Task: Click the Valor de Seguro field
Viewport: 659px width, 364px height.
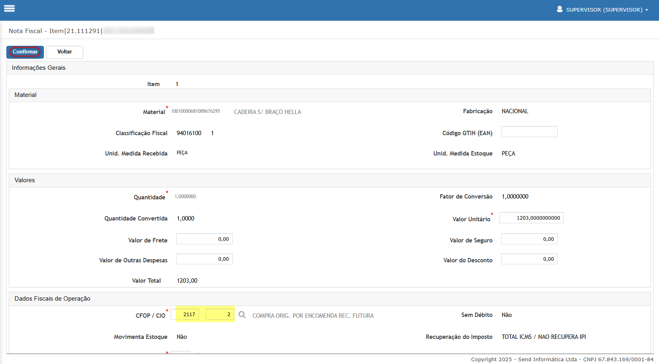Action: 529,239
